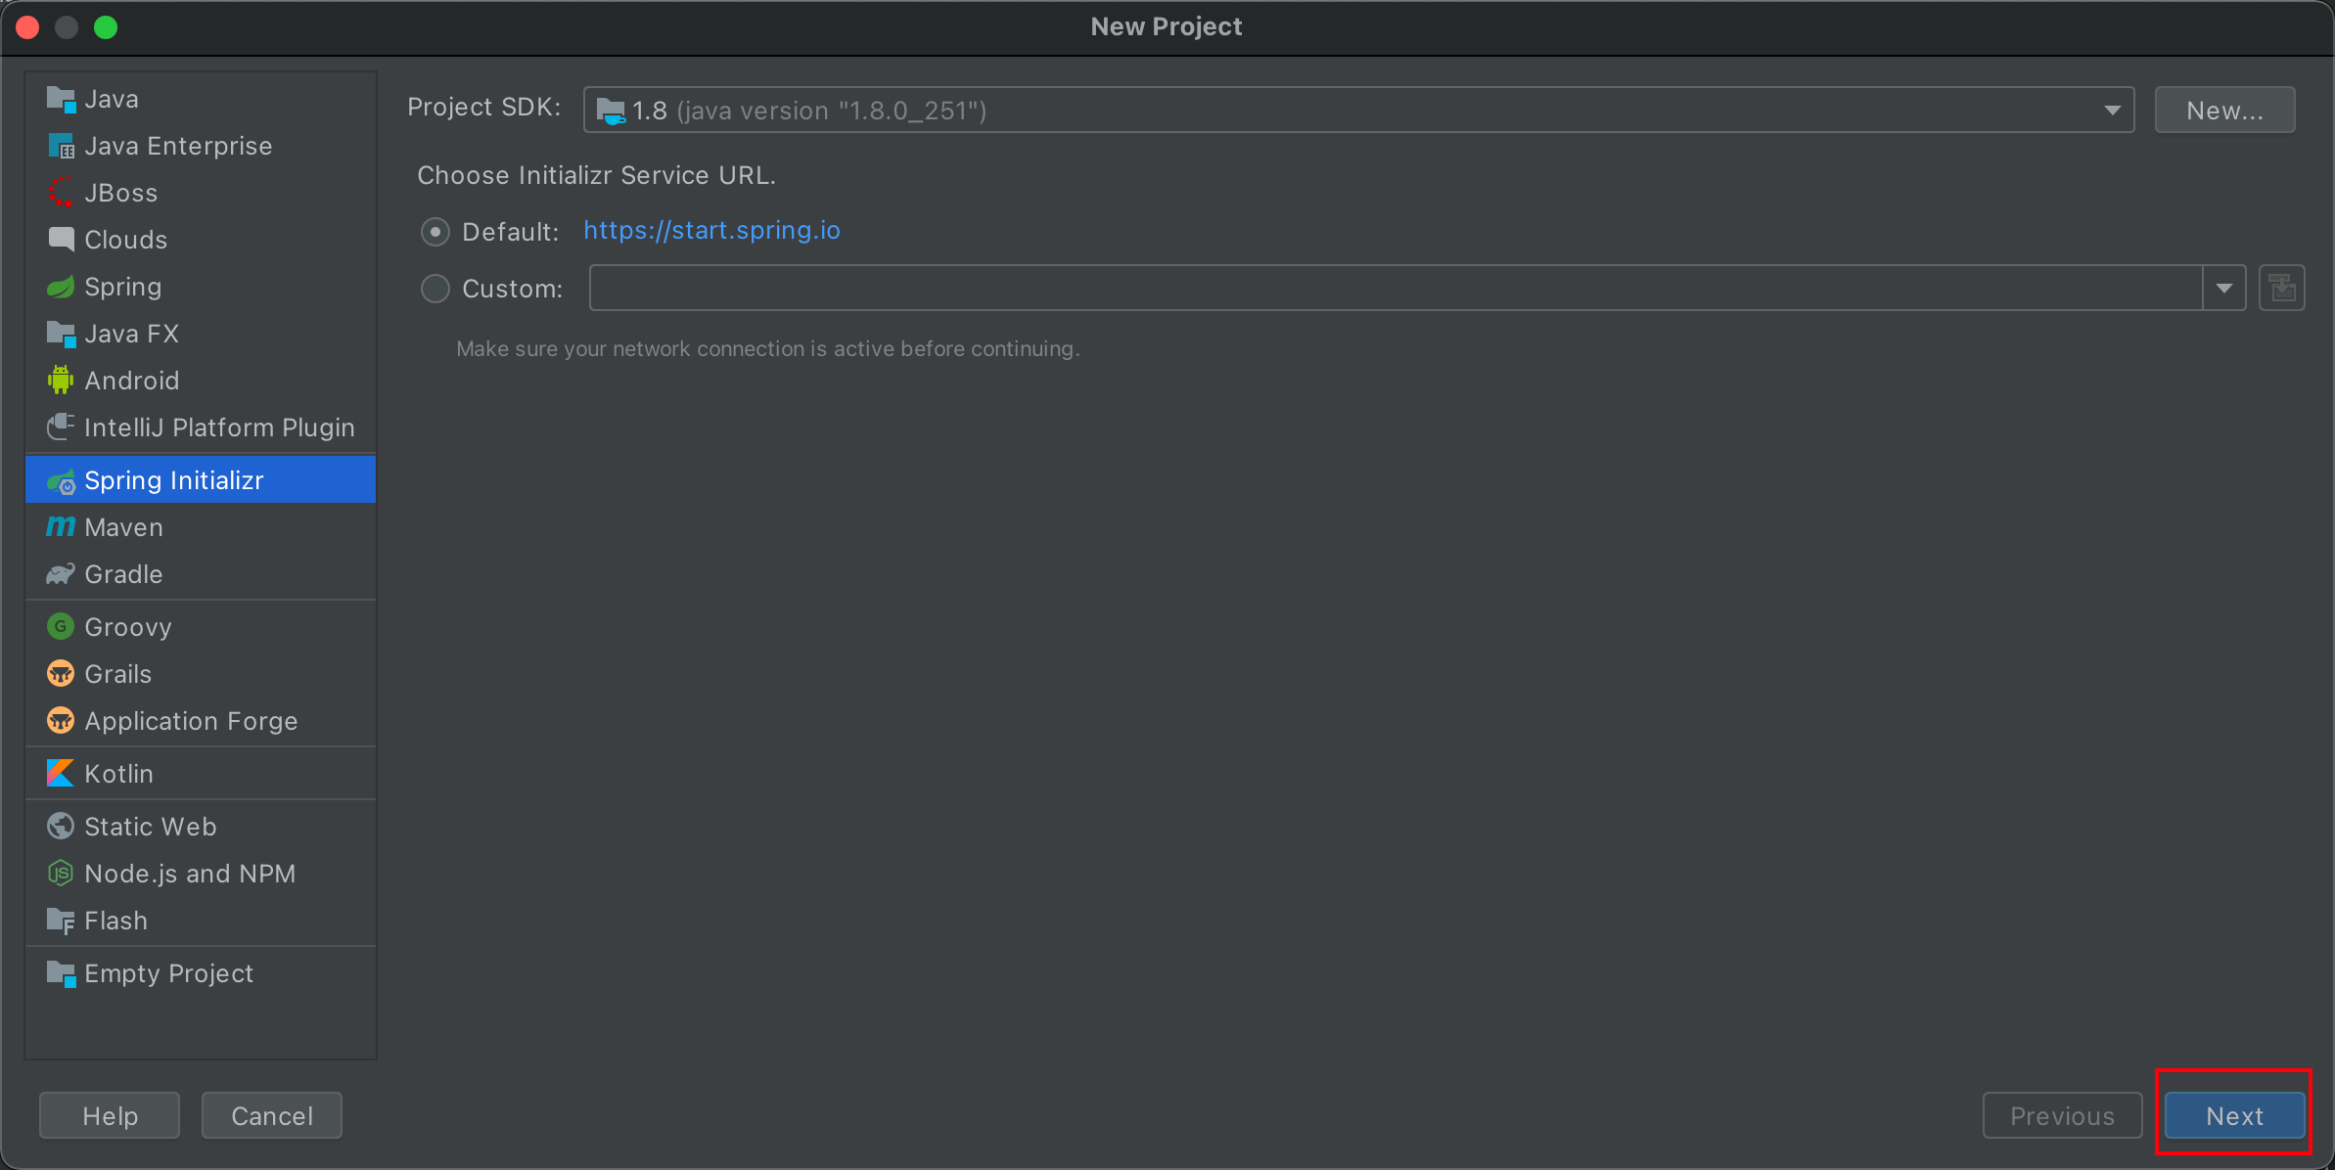The width and height of the screenshot is (2335, 1170).
Task: Select Java Enterprise in the project list
Action: 178,146
